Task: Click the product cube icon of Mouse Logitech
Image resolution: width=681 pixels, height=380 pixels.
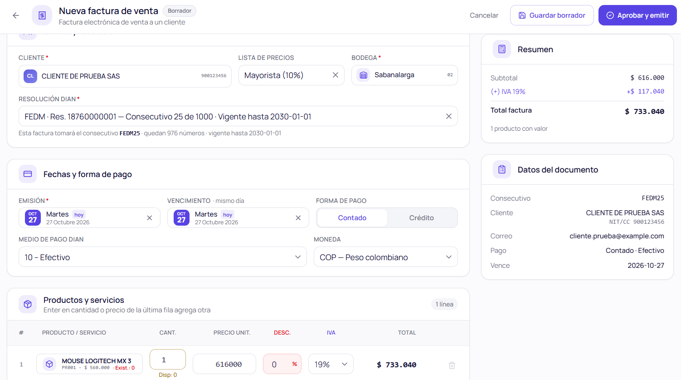Action: tap(49, 364)
